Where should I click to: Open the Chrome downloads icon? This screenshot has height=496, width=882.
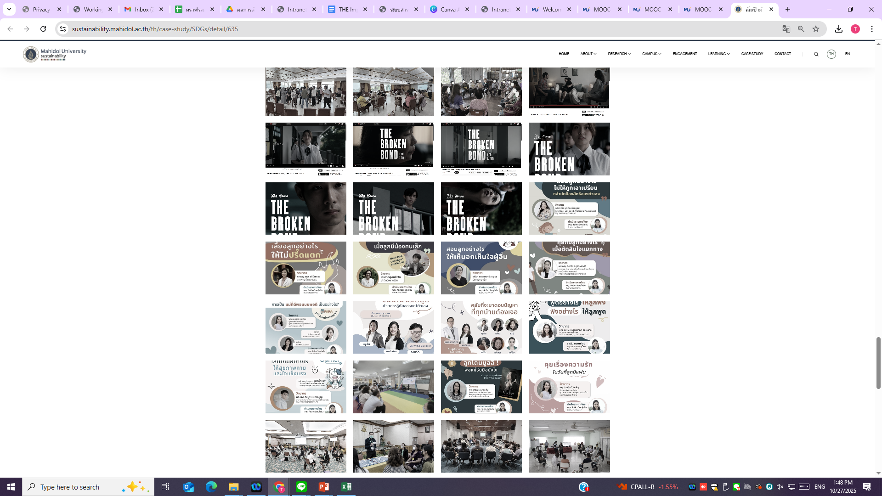click(839, 29)
